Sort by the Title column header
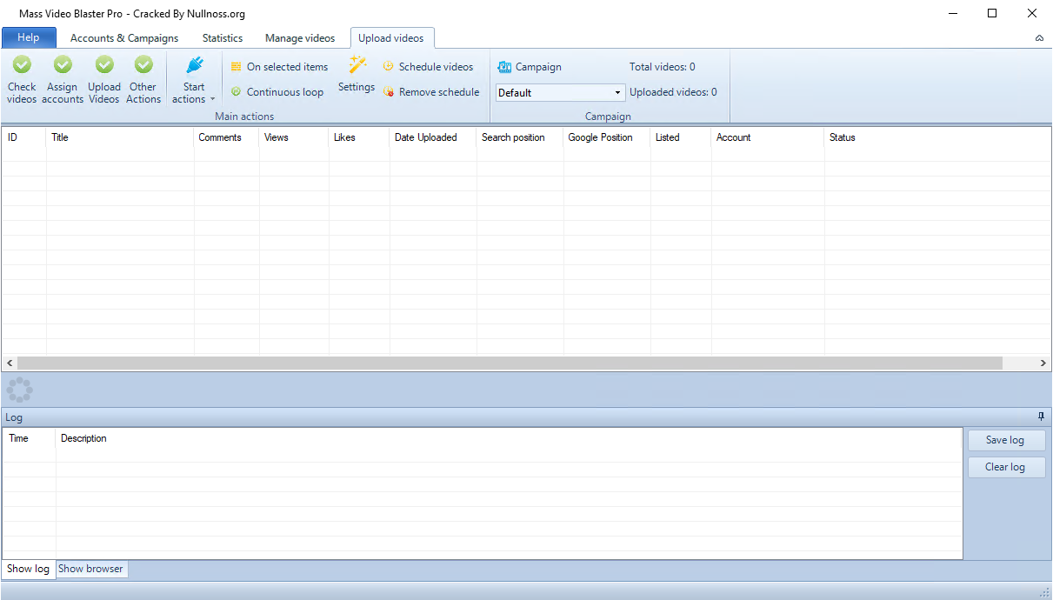The height and width of the screenshot is (600, 1053). point(120,137)
